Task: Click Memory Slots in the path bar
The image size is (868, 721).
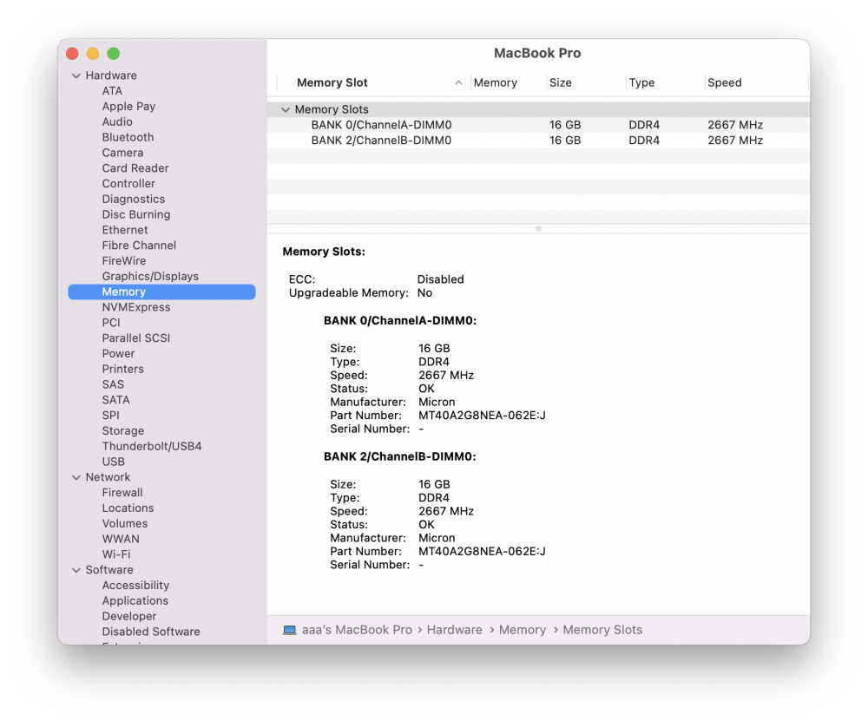Action: point(603,630)
